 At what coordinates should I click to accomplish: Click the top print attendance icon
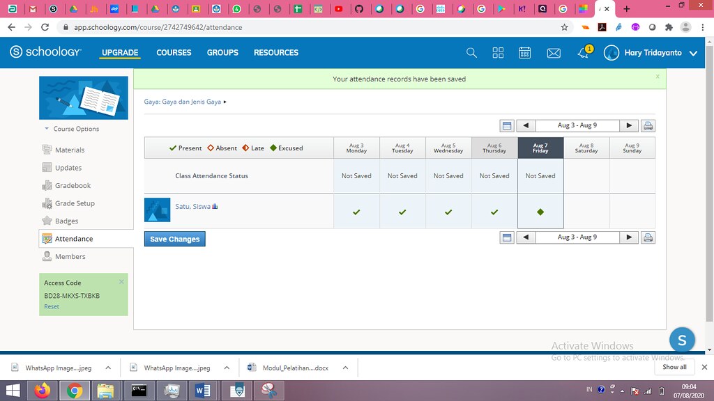pos(648,126)
